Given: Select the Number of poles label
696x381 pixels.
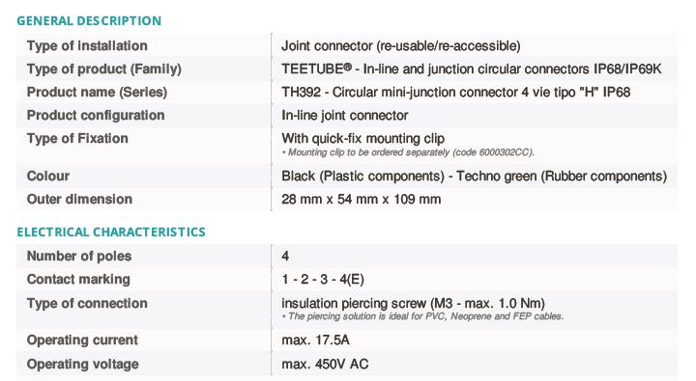Looking at the screenshot, I should pyautogui.click(x=79, y=256).
